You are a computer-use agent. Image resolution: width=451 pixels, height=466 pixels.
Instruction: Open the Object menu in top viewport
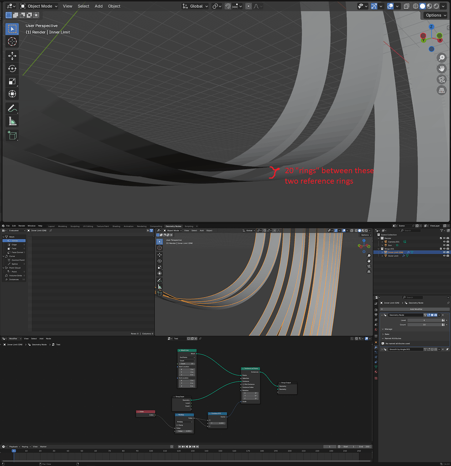tap(114, 6)
